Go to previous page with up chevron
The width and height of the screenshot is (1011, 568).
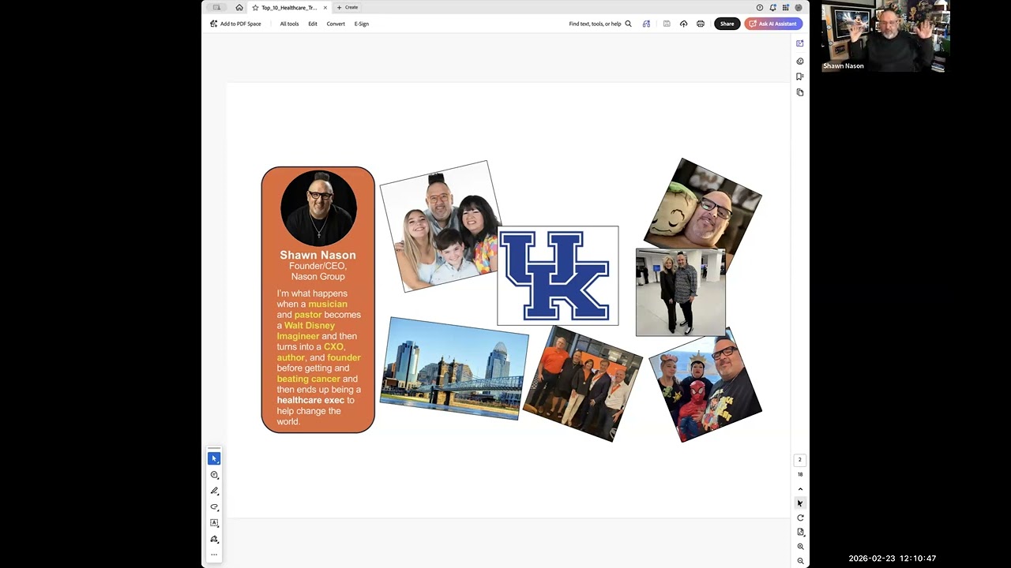(x=800, y=489)
